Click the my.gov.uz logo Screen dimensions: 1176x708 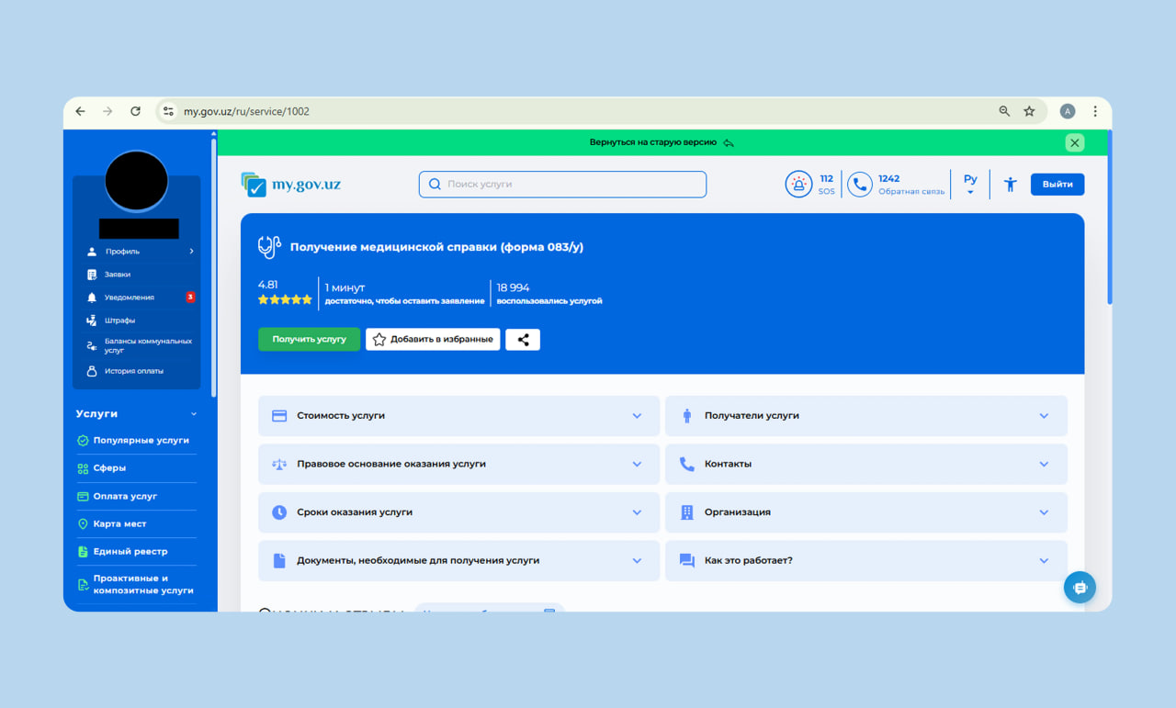point(291,185)
